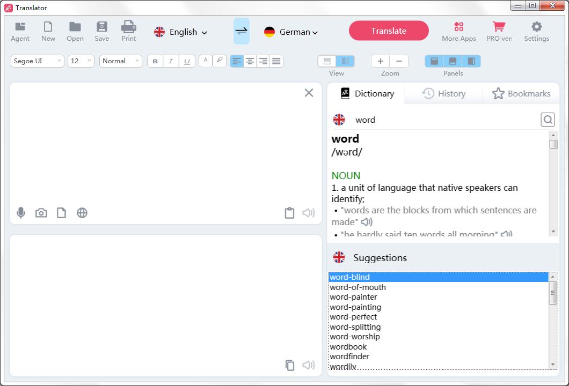
Task: Apply text highlight marker
Action: tap(220, 61)
